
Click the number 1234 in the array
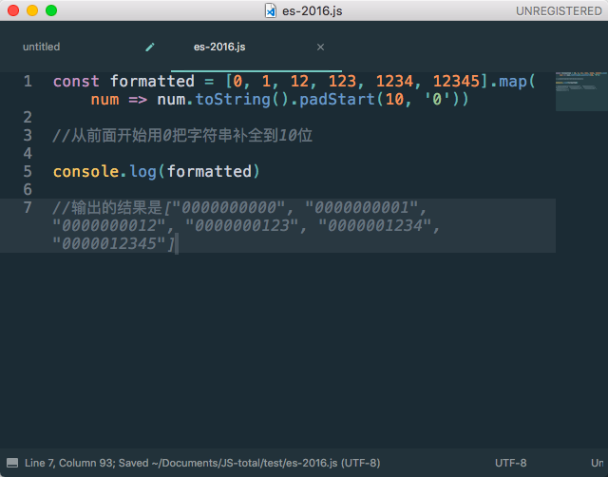coord(395,82)
